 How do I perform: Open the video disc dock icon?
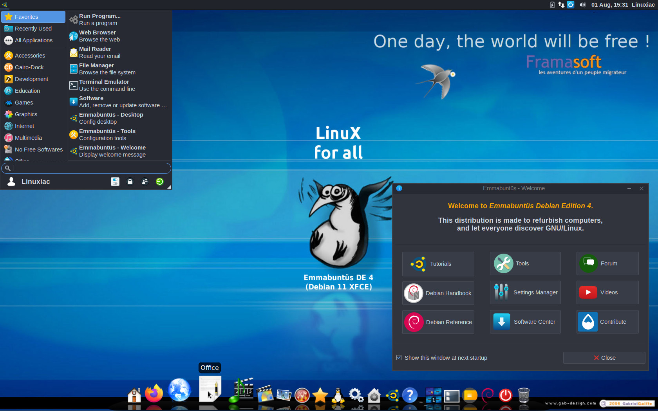(265, 394)
